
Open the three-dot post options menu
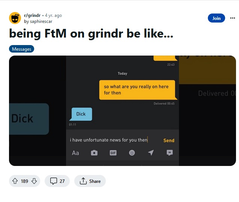(x=233, y=18)
